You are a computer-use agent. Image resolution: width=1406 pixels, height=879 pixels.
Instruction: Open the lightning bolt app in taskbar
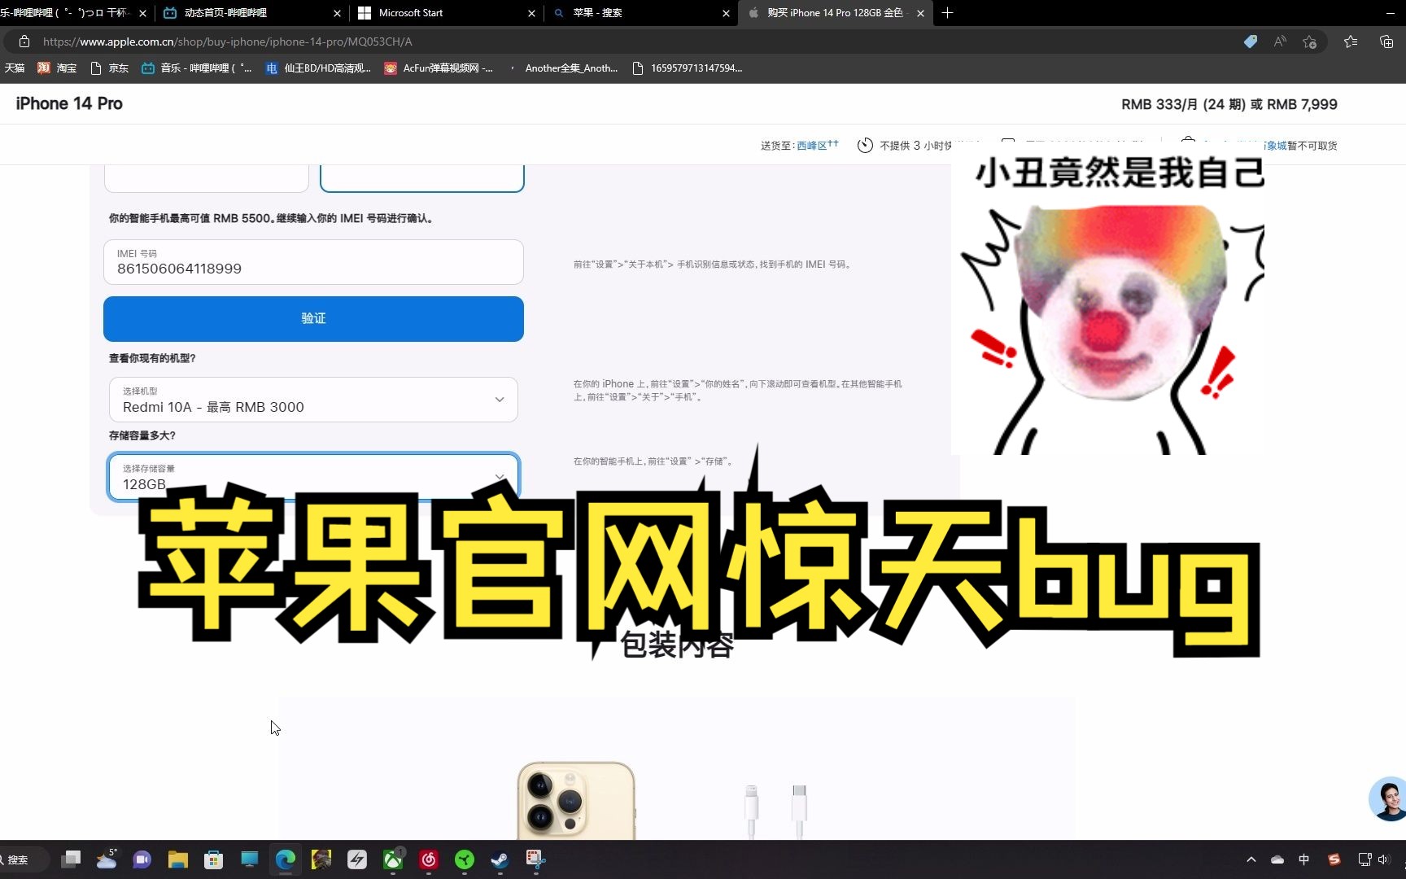coord(357,859)
